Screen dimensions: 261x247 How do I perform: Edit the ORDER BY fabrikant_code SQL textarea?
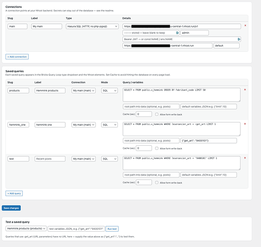click(x=182, y=95)
